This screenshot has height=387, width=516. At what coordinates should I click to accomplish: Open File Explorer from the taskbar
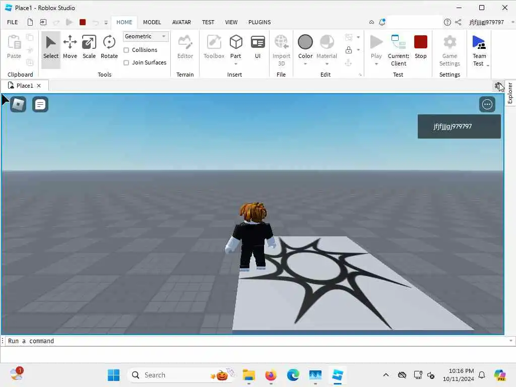(x=249, y=375)
